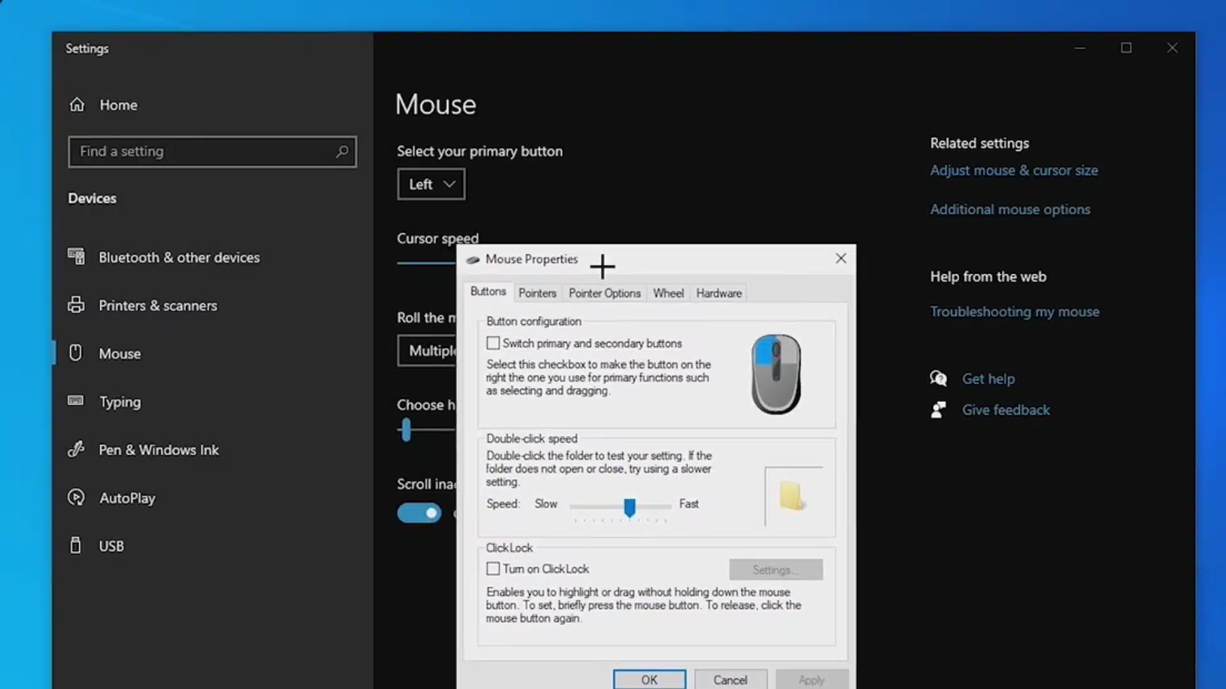The height and width of the screenshot is (689, 1226).
Task: Close the Mouse Properties dialog
Action: (x=841, y=258)
